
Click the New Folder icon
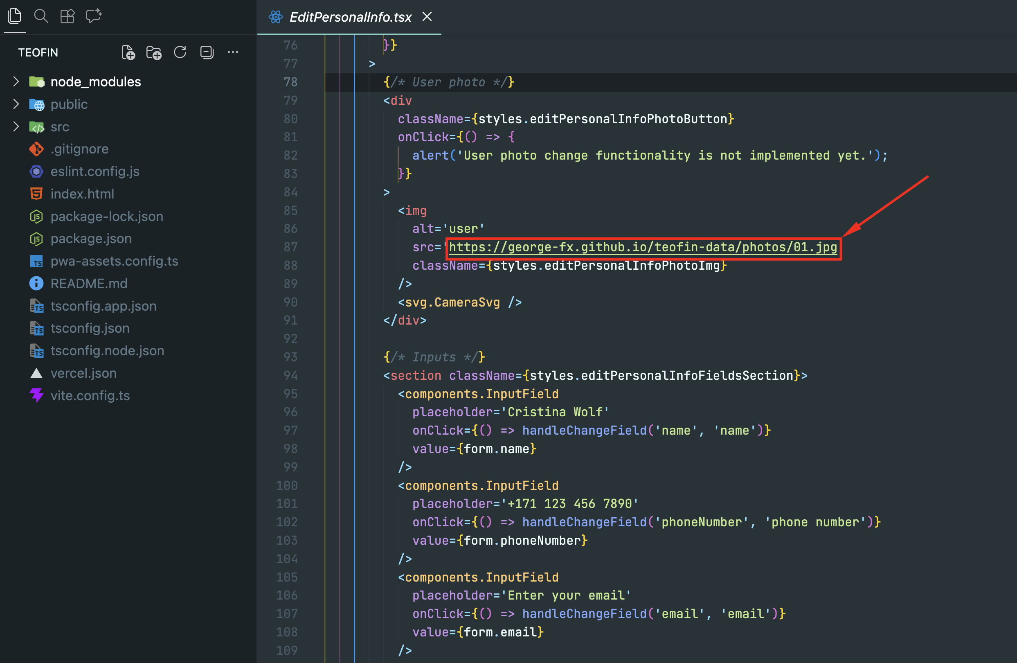[154, 52]
